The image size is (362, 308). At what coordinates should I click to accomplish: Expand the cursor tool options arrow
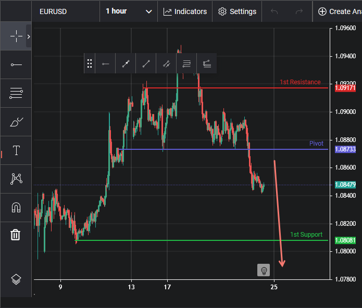click(x=29, y=36)
